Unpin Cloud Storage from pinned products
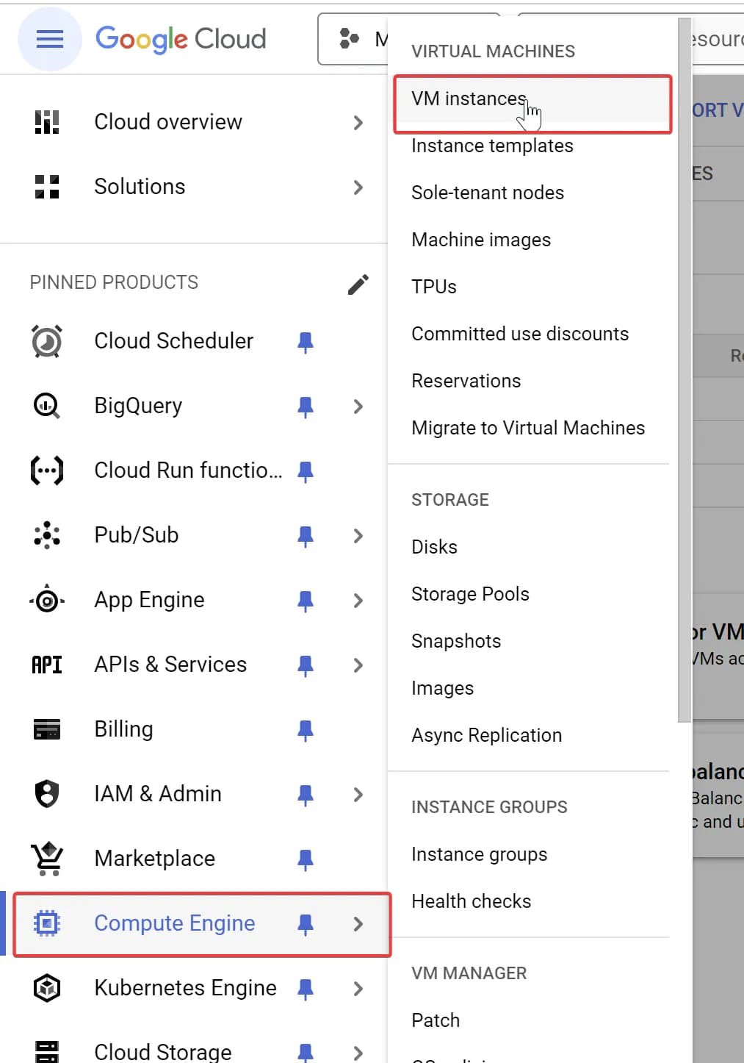This screenshot has height=1063, width=744. pos(306,1053)
